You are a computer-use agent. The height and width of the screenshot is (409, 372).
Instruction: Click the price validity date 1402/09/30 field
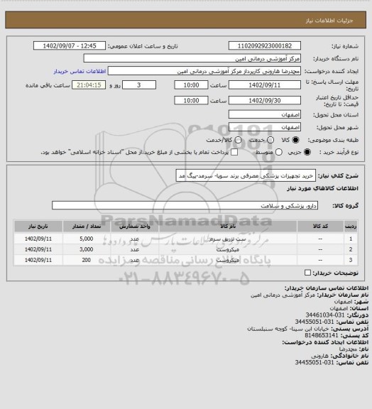[265, 101]
